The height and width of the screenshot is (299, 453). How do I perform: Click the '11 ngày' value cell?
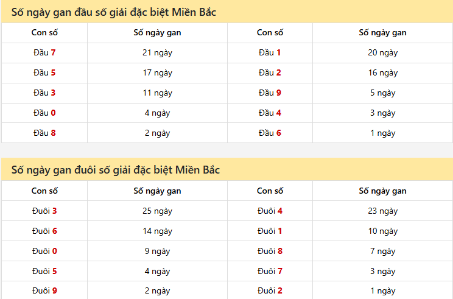(157, 93)
